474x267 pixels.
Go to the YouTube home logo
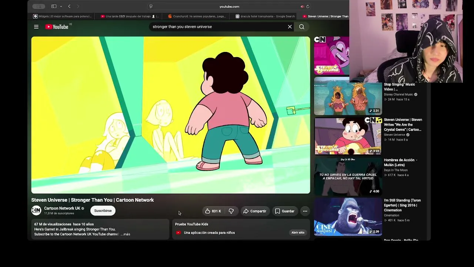pyautogui.click(x=57, y=27)
